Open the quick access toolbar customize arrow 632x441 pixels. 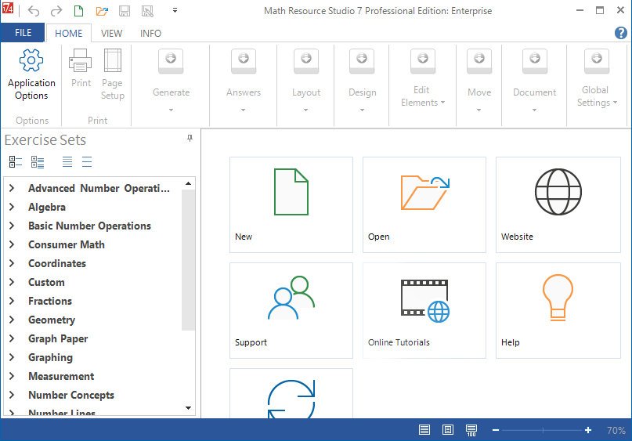(175, 10)
